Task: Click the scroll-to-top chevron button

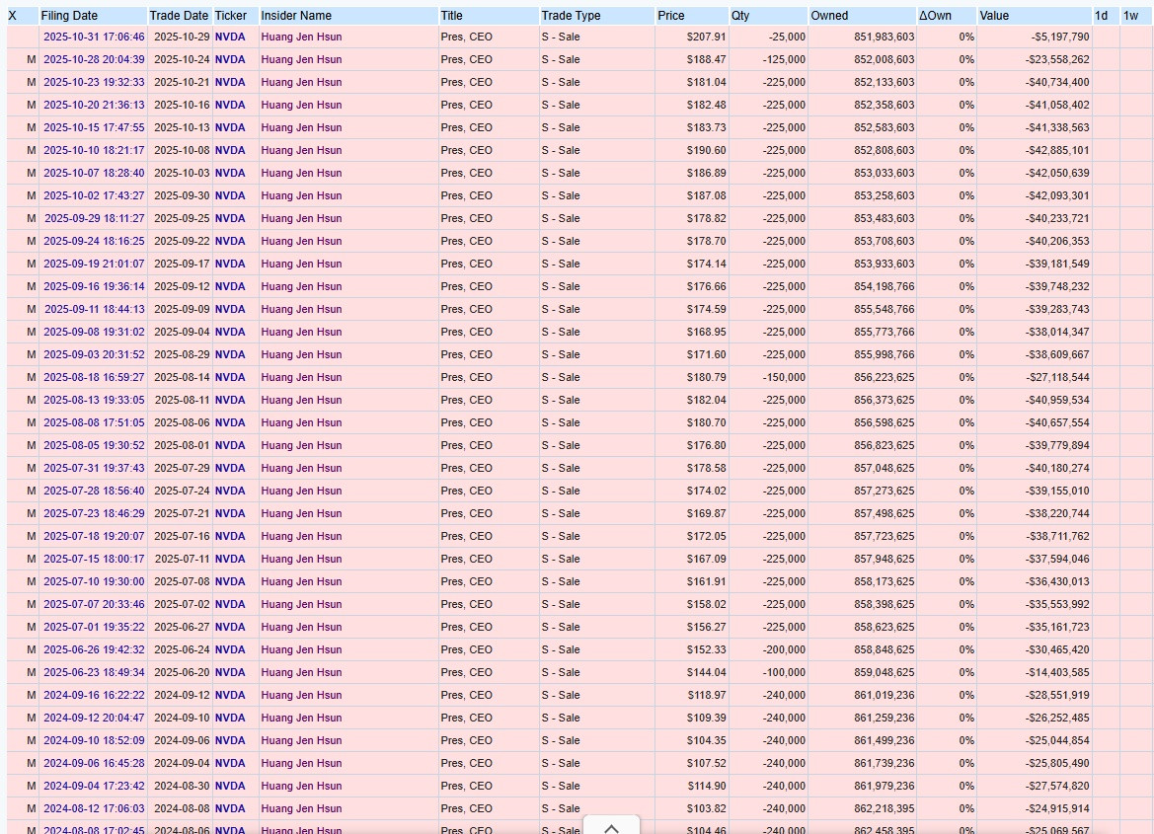Action: 611,826
